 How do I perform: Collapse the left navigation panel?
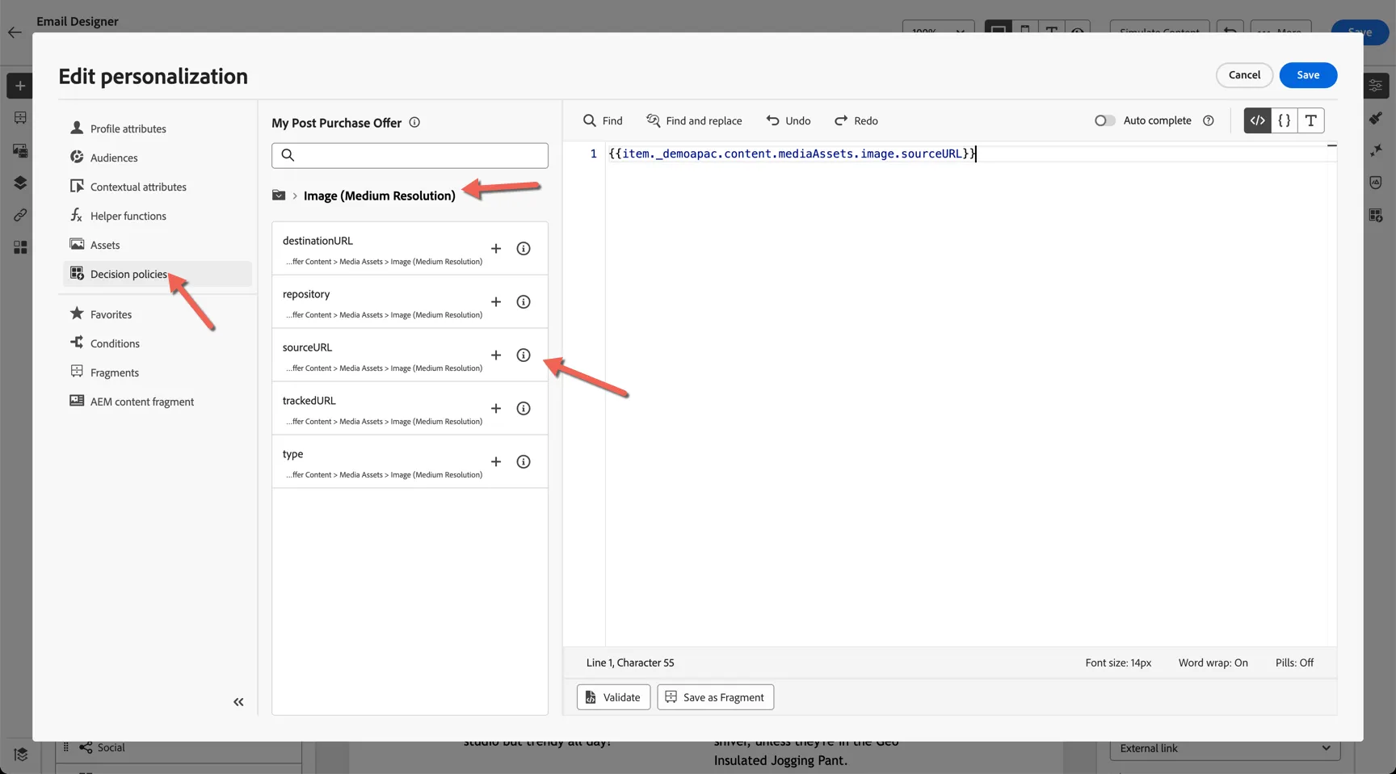tap(238, 702)
